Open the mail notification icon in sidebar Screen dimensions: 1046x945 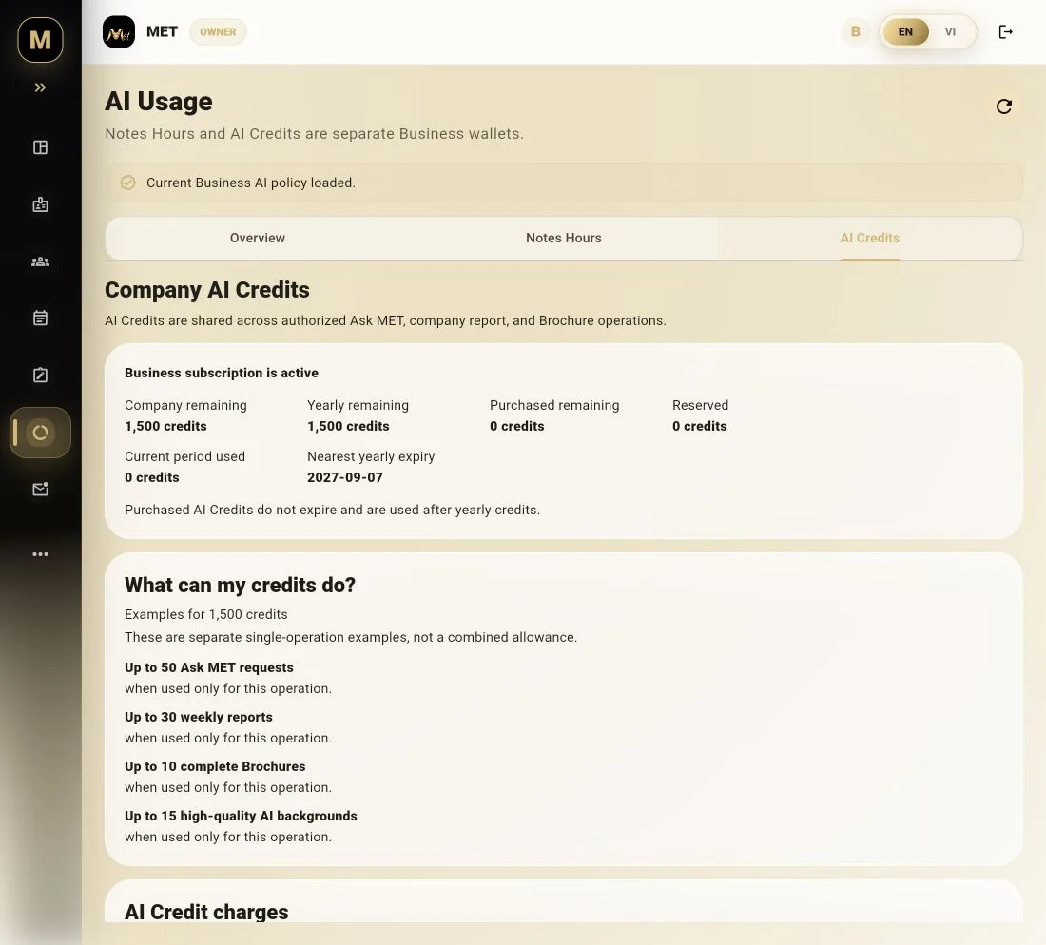(40, 489)
